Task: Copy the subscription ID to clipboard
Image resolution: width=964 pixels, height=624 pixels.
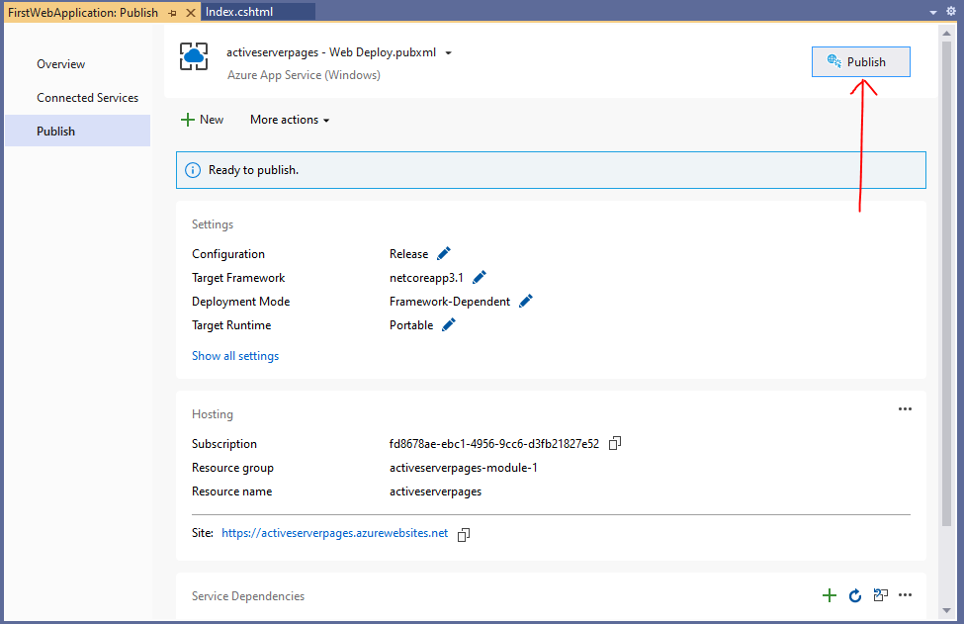Action: coord(615,443)
